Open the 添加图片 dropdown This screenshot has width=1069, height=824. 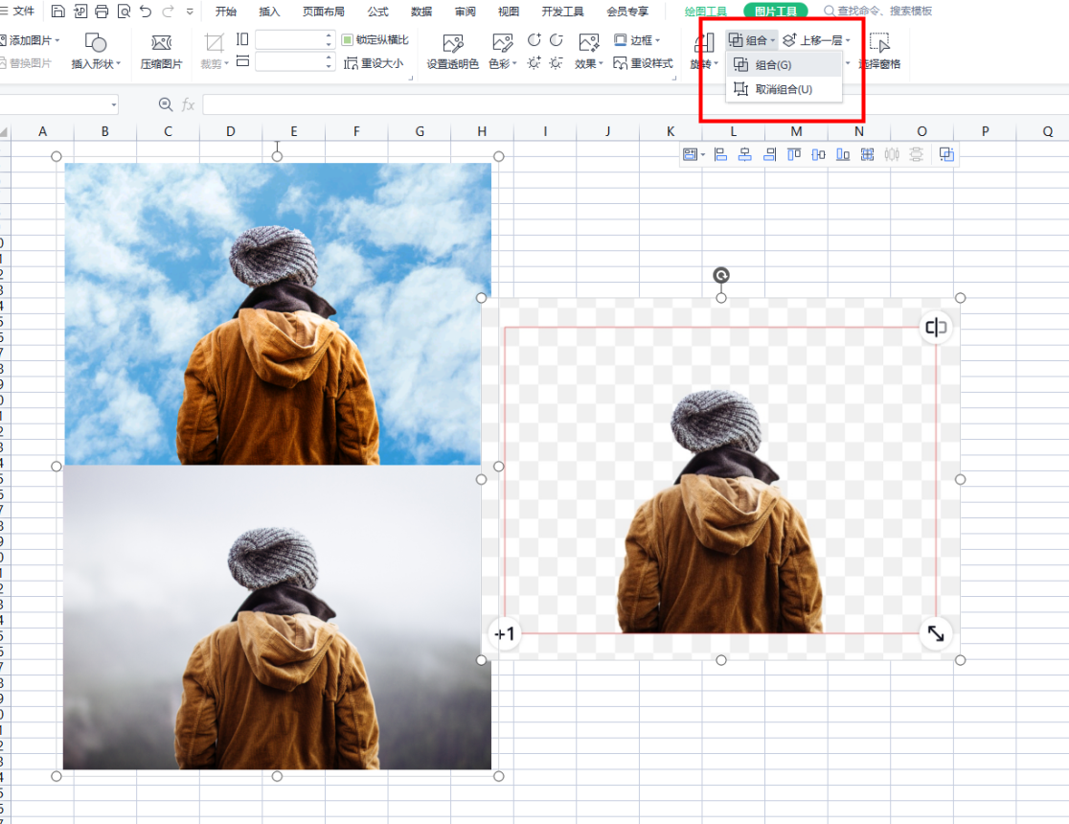pos(30,40)
